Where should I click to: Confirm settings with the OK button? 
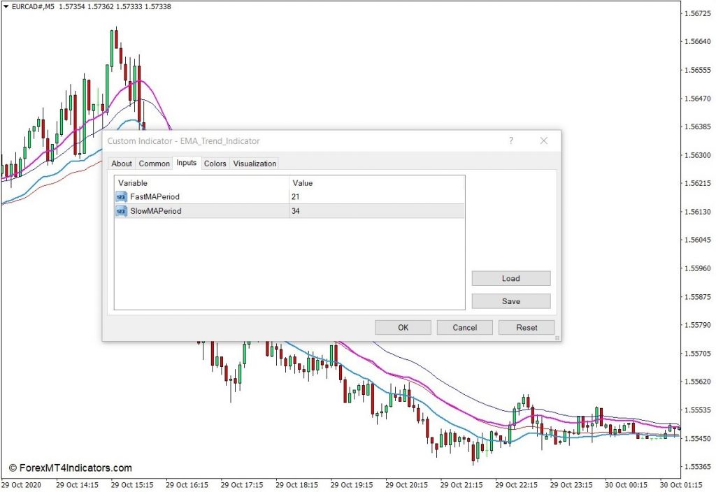[x=403, y=327]
